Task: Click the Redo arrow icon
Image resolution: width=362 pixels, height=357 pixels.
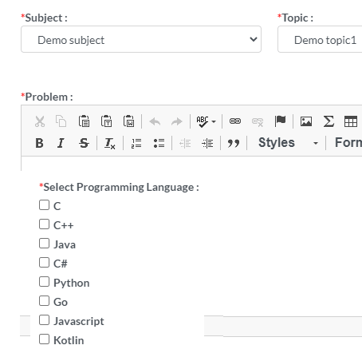Action: click(x=177, y=121)
